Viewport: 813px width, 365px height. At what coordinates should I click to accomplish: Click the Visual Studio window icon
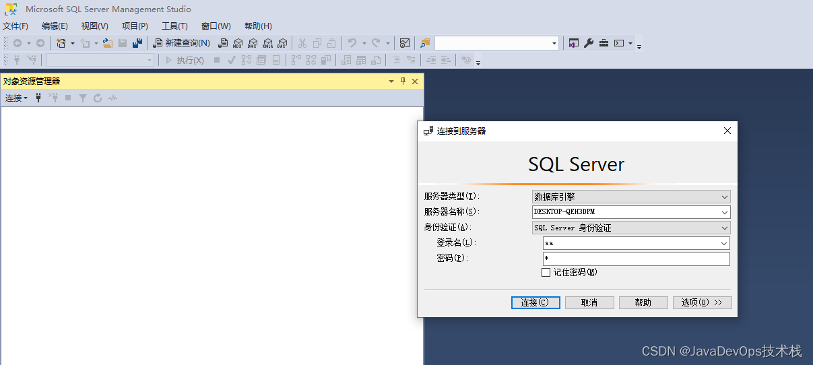pyautogui.click(x=573, y=43)
